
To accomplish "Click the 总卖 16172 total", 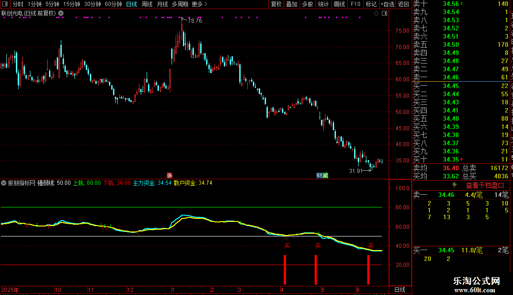I will (x=499, y=168).
